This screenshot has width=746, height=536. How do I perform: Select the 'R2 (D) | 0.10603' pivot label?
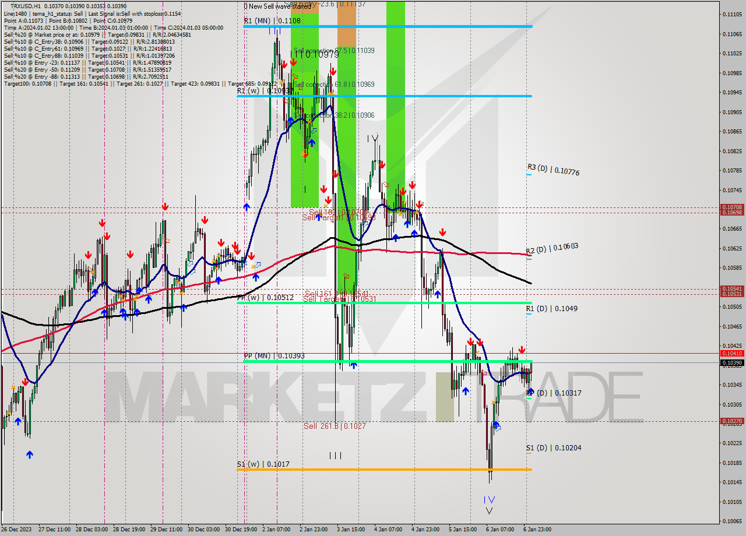coord(552,248)
